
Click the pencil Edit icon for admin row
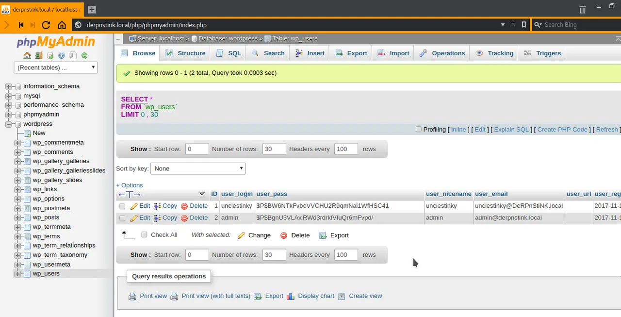coord(134,218)
